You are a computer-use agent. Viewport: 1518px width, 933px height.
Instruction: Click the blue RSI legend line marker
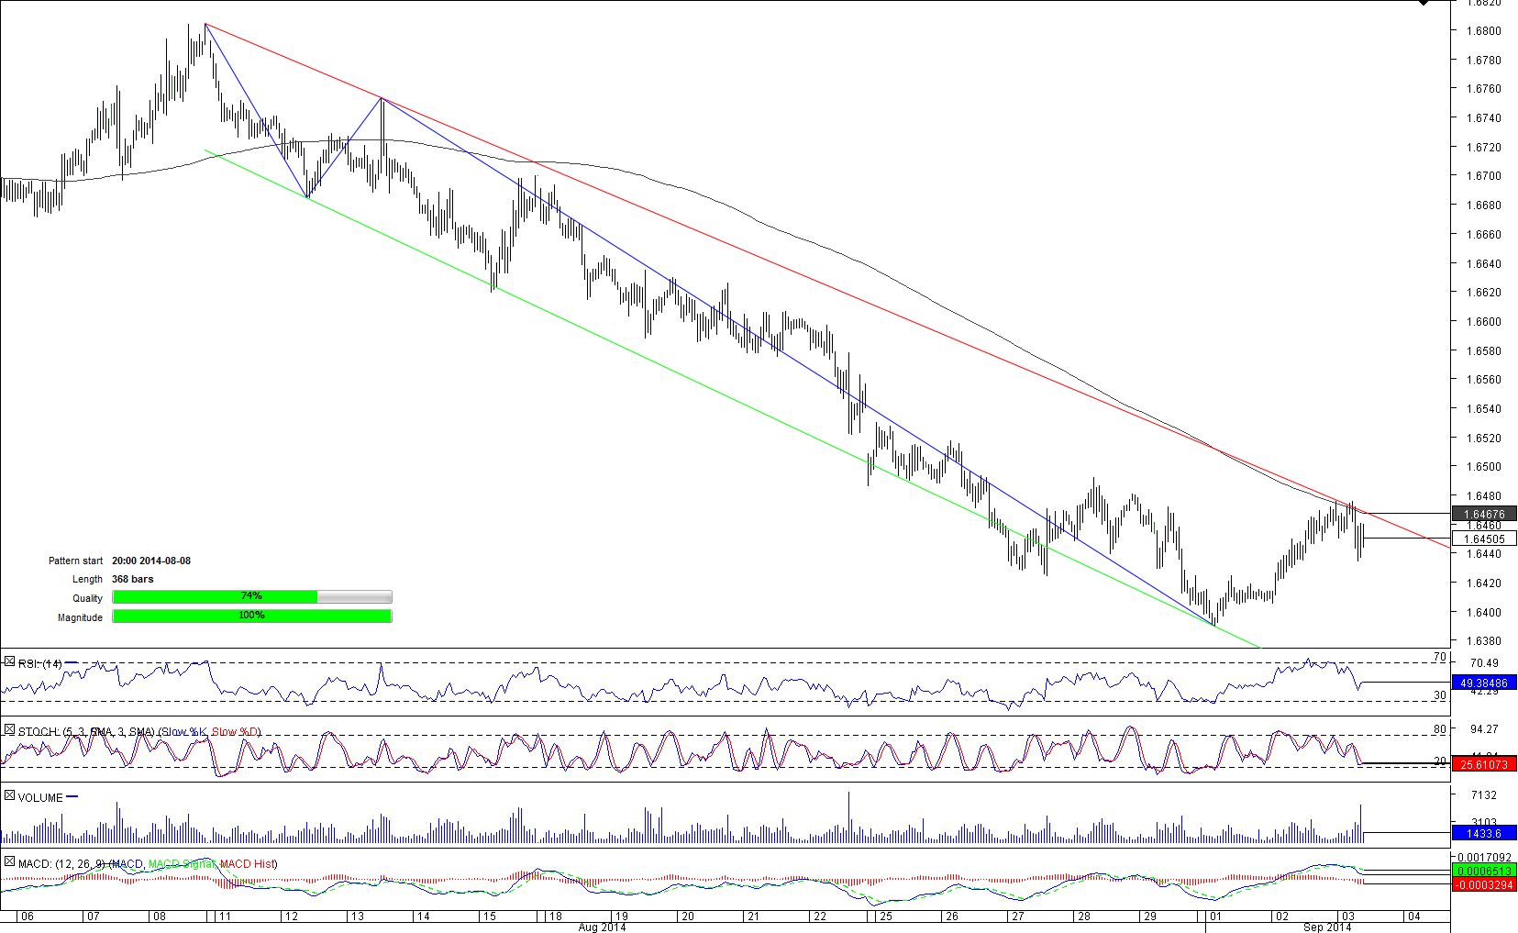click(72, 662)
